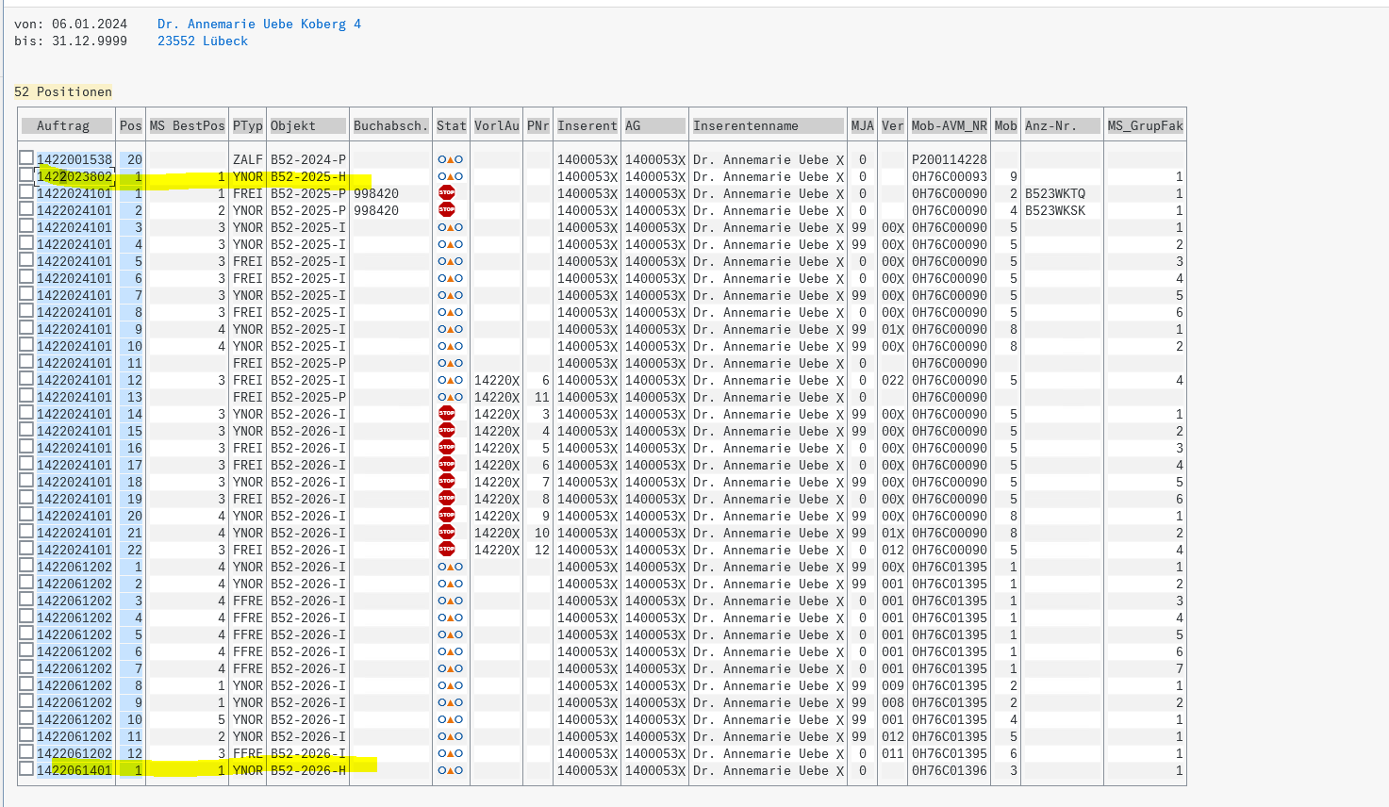The height and width of the screenshot is (807, 1389).
Task: Click stop icon for 1422024101 position 18
Action: click(447, 481)
